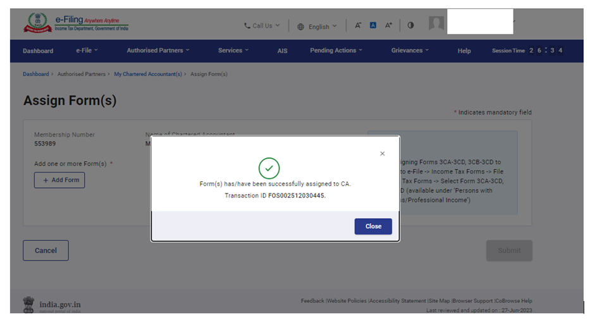The height and width of the screenshot is (320, 592).
Task: Select the default font size A icon
Action: point(373,26)
